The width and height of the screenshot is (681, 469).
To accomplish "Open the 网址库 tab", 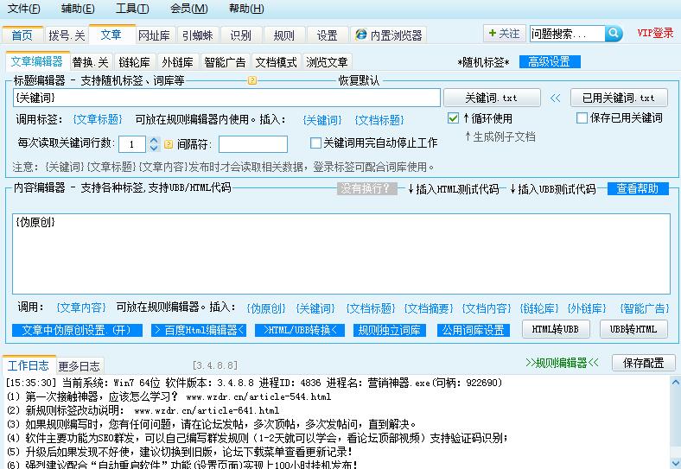I will [x=154, y=35].
